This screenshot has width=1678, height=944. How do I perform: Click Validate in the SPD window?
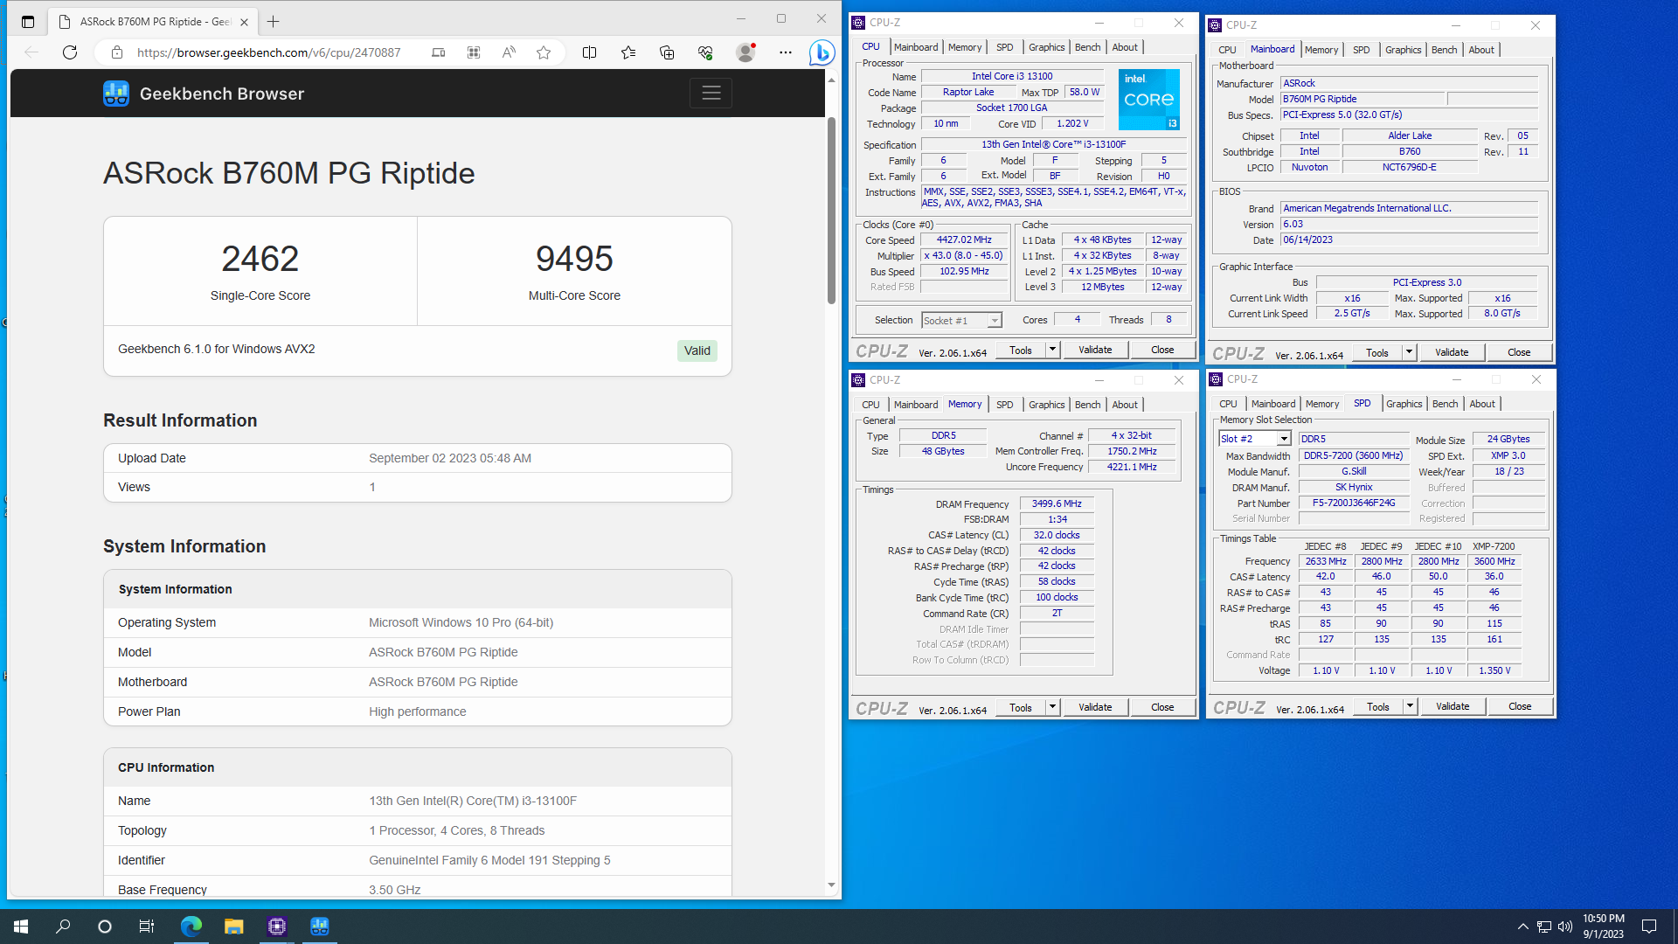[x=1453, y=706]
